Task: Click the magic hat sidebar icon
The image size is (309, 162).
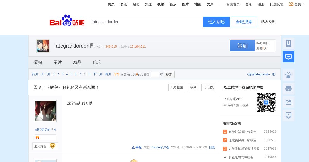Action: tap(288, 75)
